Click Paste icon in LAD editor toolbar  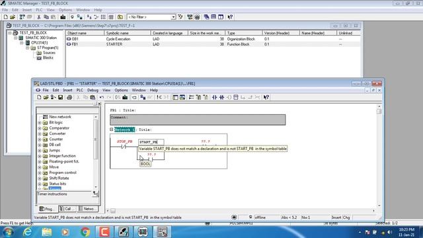93,97
